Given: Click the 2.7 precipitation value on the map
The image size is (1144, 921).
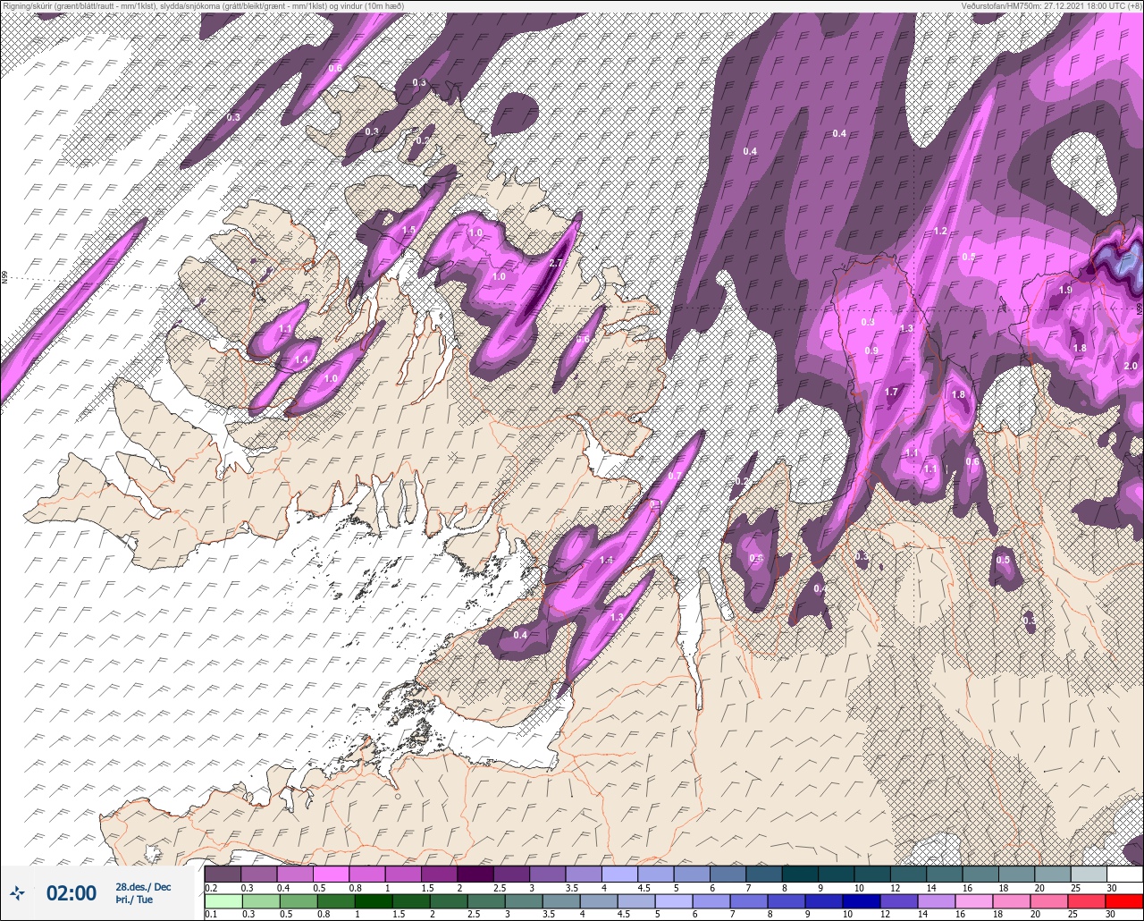Looking at the screenshot, I should pyautogui.click(x=555, y=263).
